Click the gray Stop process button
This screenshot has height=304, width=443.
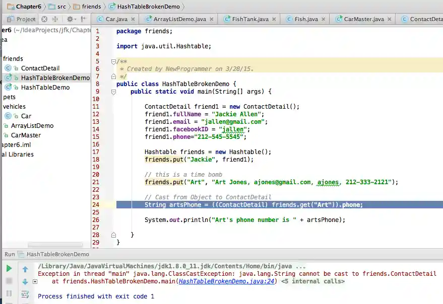[9, 281]
